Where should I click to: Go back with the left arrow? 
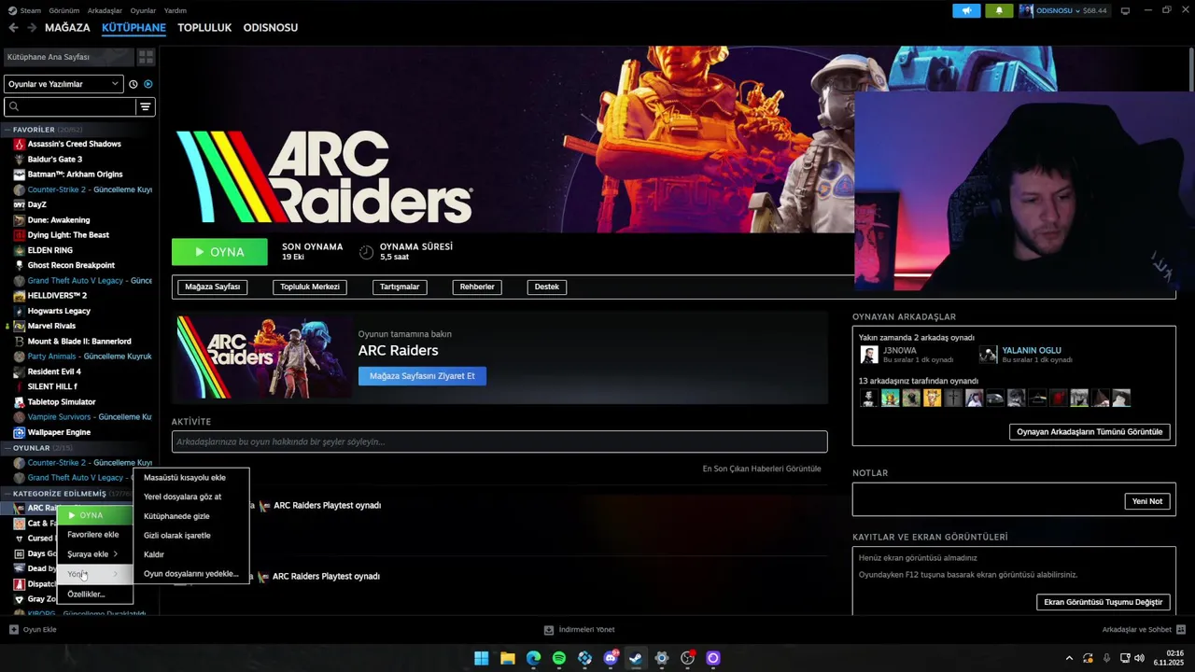[x=13, y=28]
